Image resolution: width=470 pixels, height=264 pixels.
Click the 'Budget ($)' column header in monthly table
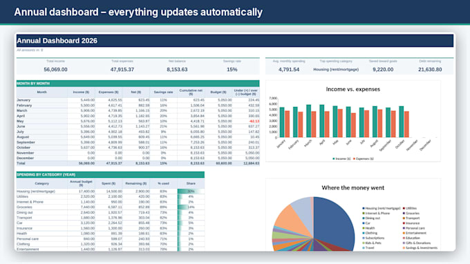click(x=218, y=92)
